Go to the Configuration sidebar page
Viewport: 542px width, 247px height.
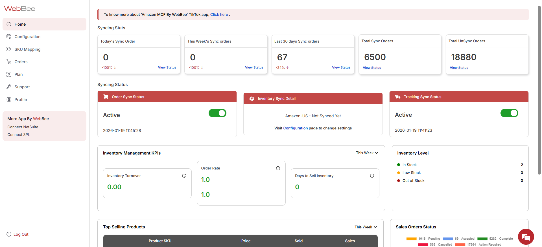click(x=27, y=37)
